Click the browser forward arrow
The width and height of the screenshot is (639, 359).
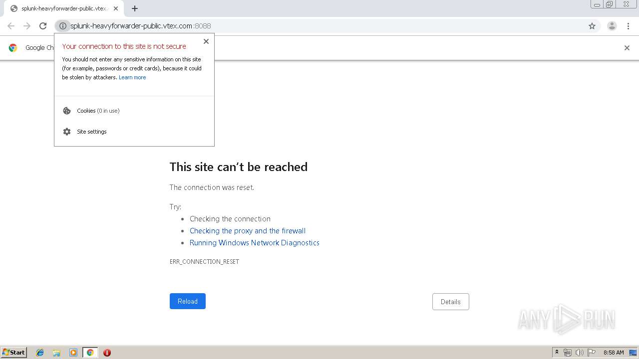tap(27, 26)
